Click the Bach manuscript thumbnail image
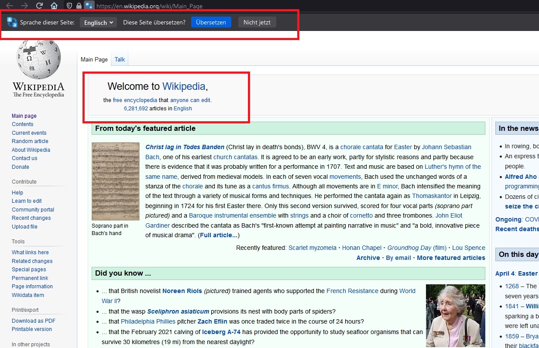Image resolution: width=539 pixels, height=348 pixels. pyautogui.click(x=115, y=181)
